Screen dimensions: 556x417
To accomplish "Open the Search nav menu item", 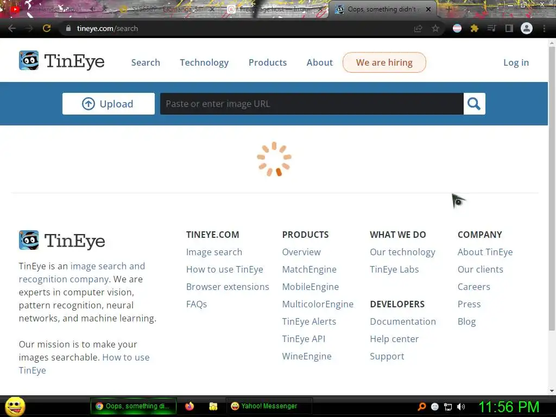I will coord(146,62).
